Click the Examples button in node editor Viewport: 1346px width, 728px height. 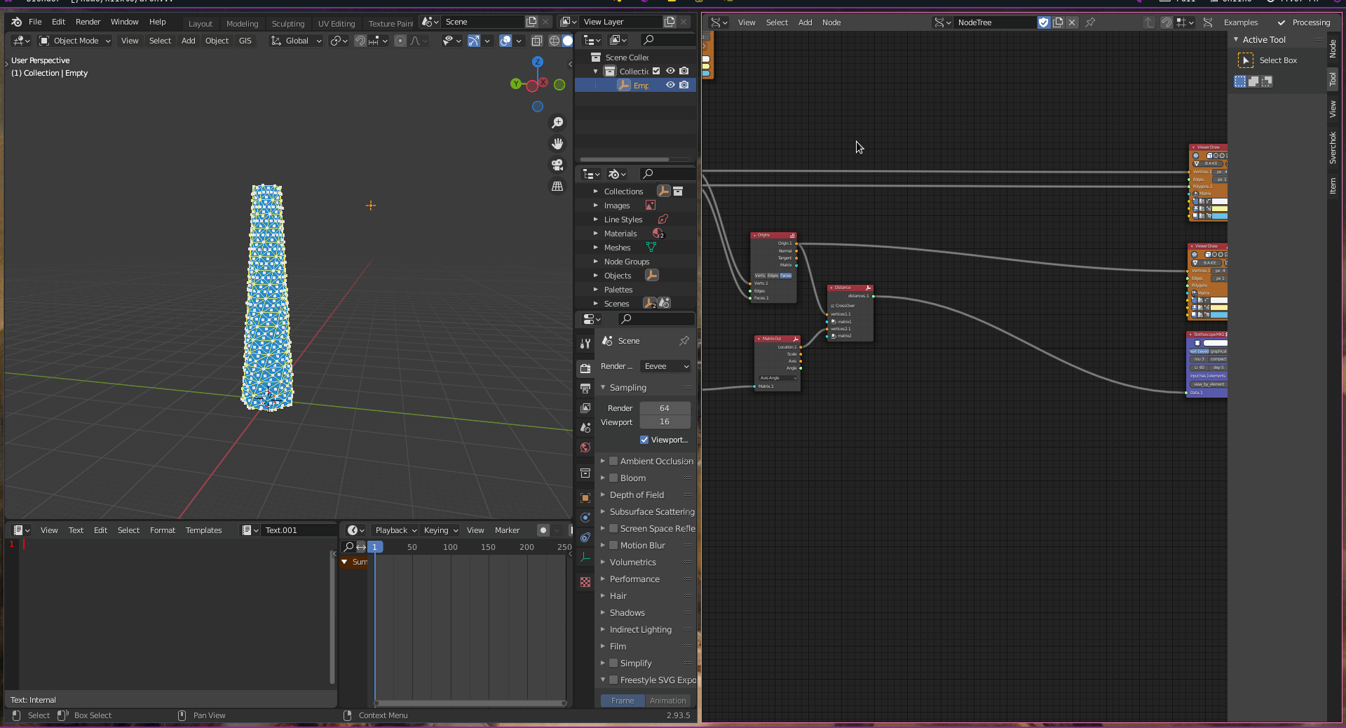(1241, 22)
